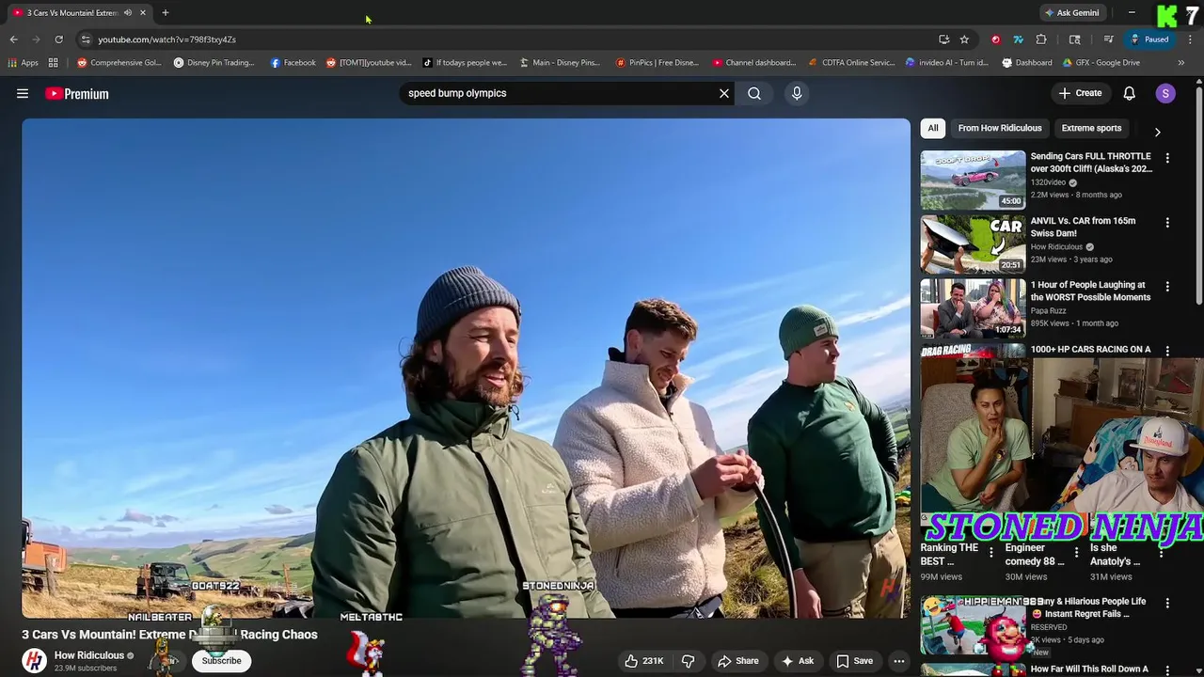Screen dimensions: 1204x677
Task: View site information icon left of URL
Action: pyautogui.click(x=86, y=39)
